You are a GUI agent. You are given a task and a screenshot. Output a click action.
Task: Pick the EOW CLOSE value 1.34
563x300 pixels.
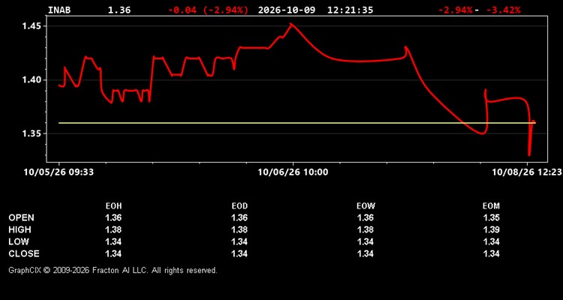point(366,253)
